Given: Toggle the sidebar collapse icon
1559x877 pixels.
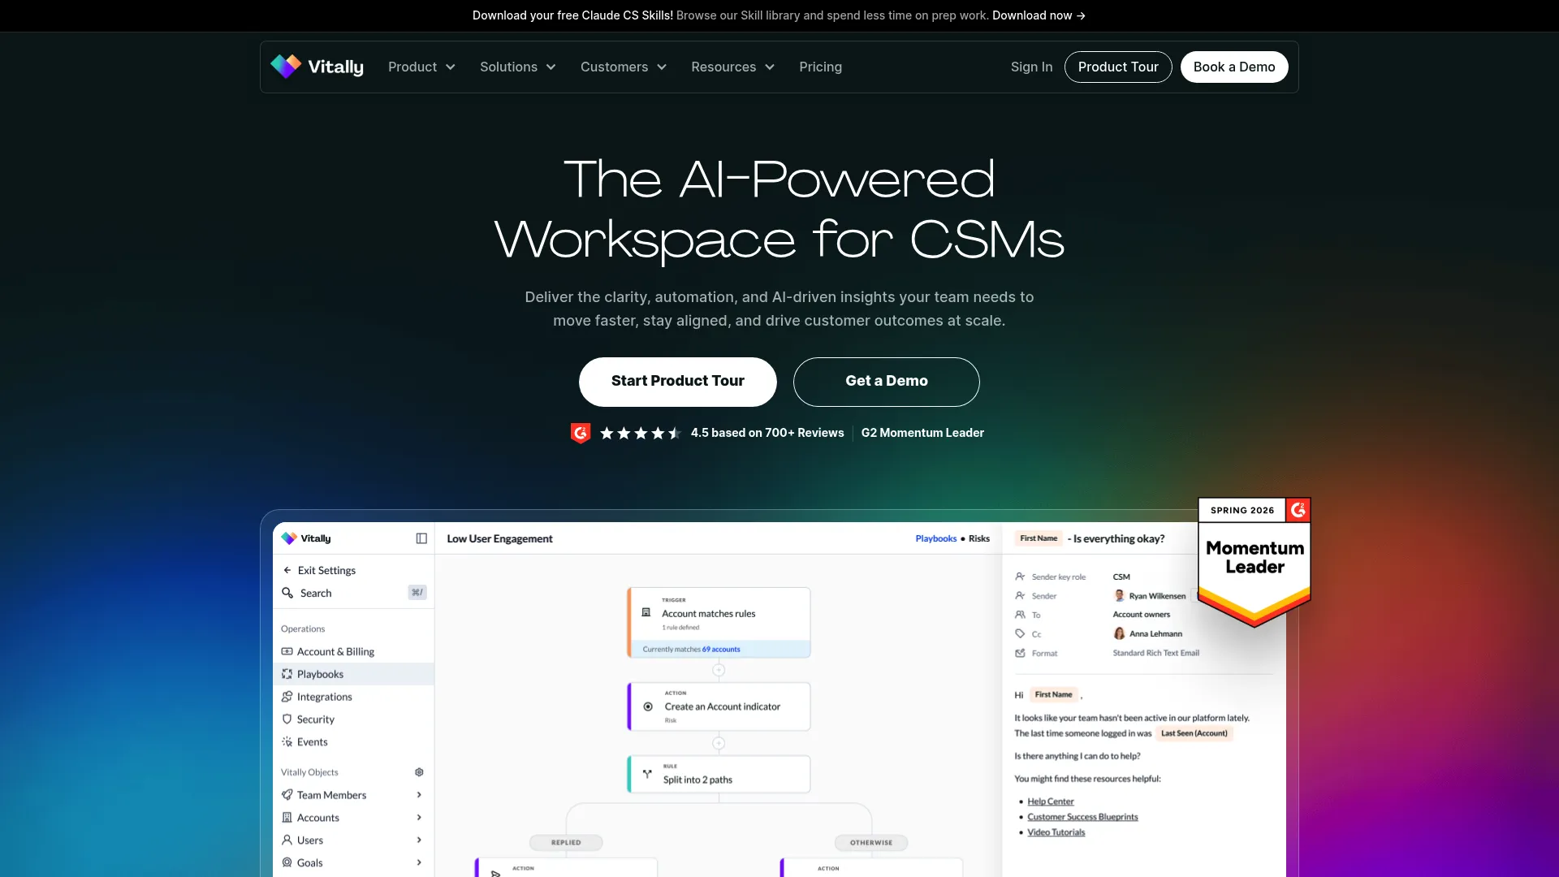Looking at the screenshot, I should coord(421,538).
